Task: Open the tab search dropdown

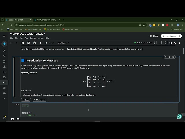Action: point(3,20)
